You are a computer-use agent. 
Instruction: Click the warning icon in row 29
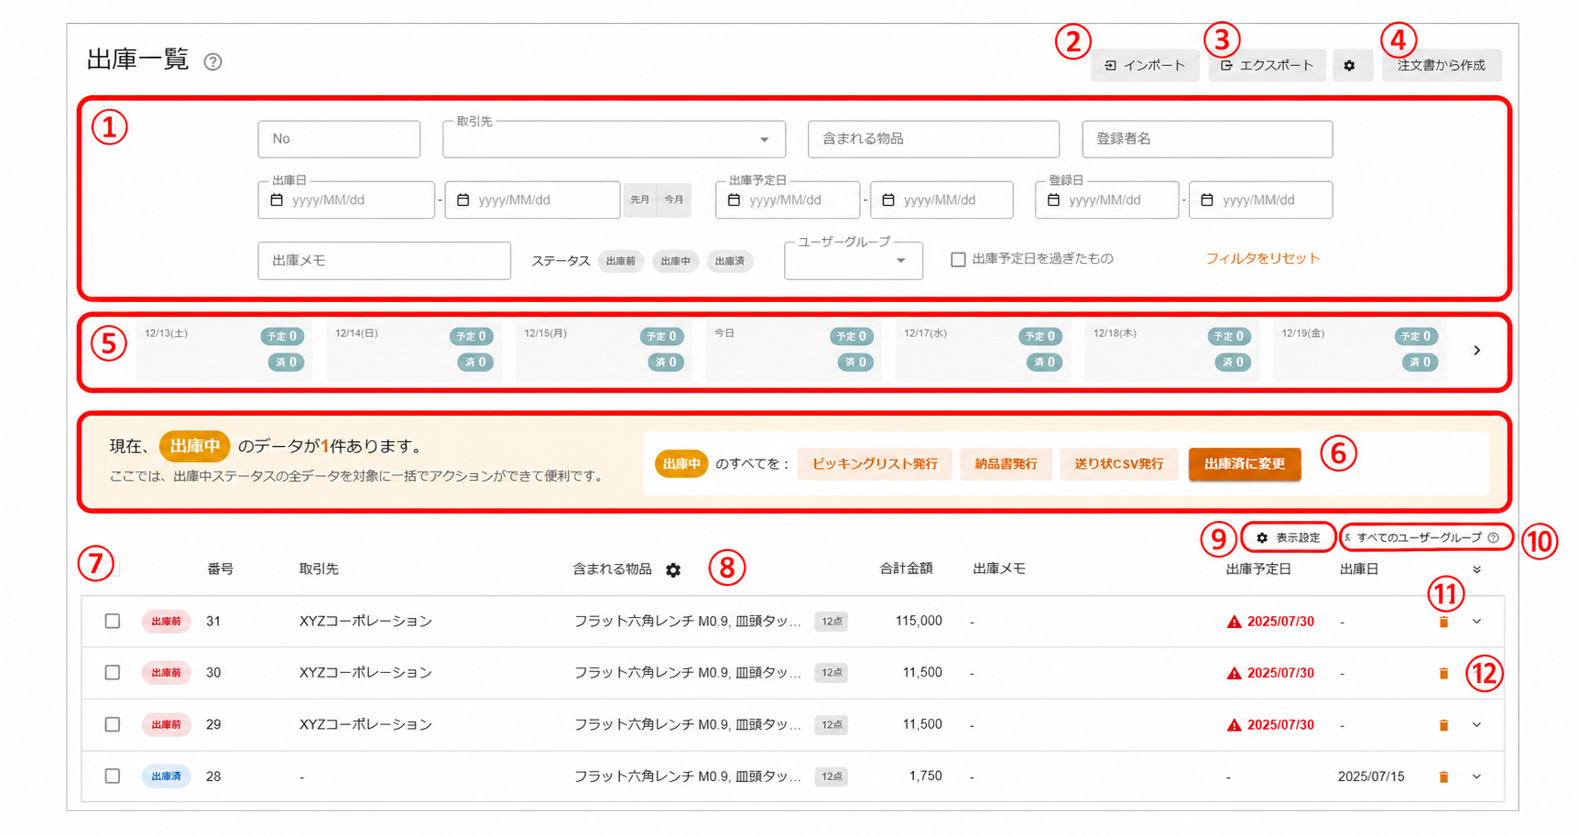coord(1234,725)
